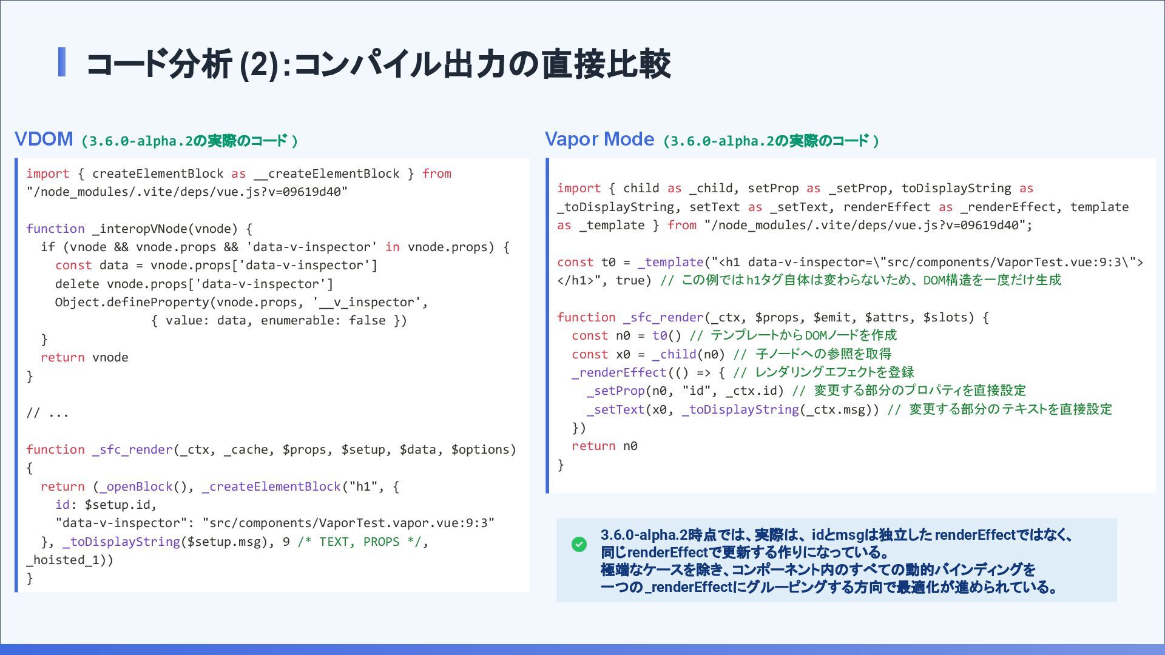Click the '// ...' comment in the VDOM code
This screenshot has height=655, width=1165.
pyautogui.click(x=47, y=413)
